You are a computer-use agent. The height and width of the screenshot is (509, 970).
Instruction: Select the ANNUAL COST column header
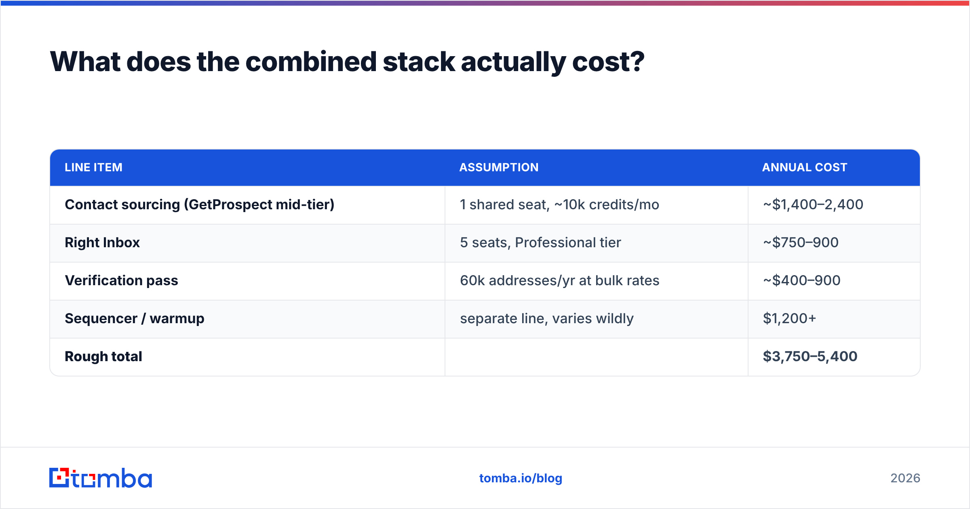804,167
